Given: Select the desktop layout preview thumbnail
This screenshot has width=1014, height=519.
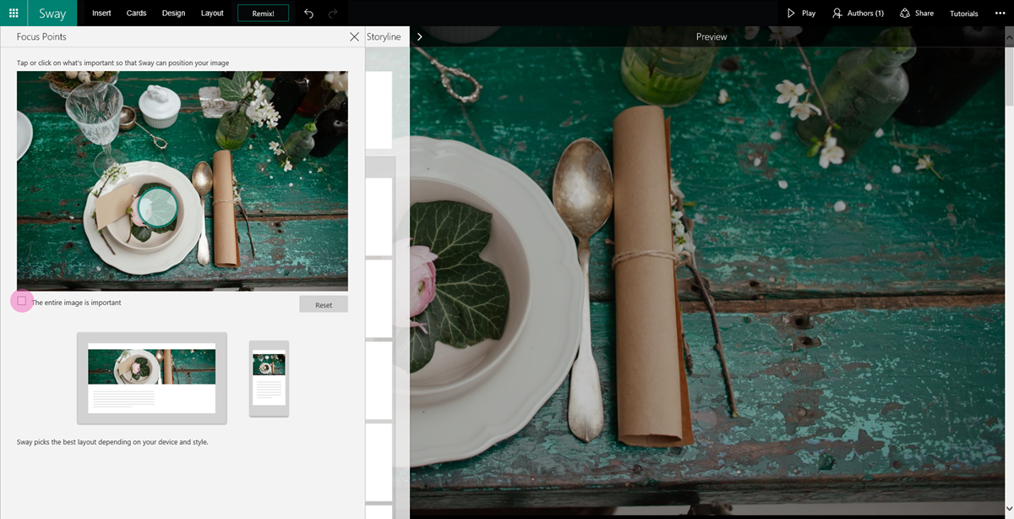Looking at the screenshot, I should [x=151, y=377].
